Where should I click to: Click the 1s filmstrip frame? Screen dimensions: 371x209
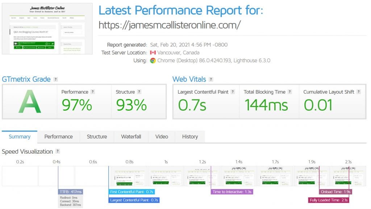point(166,176)
